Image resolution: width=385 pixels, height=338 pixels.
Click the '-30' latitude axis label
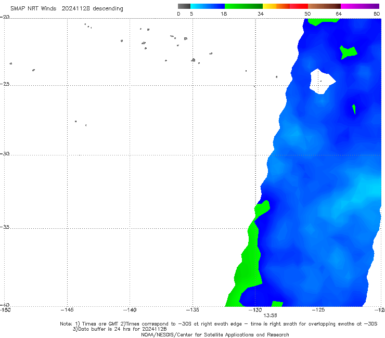click(5, 153)
